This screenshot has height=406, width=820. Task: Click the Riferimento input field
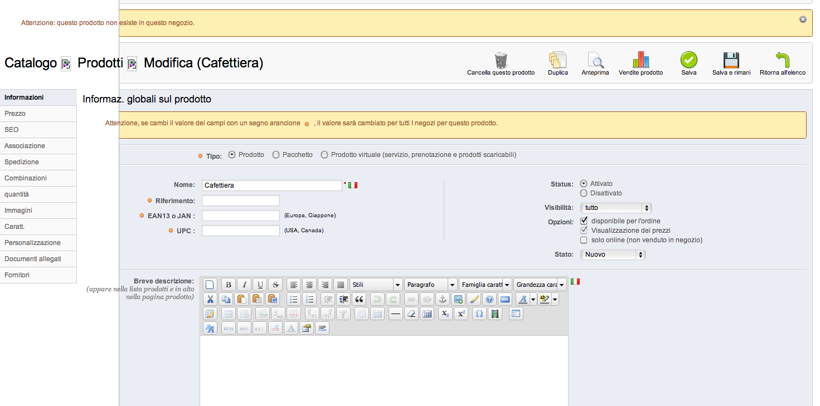[x=241, y=200]
